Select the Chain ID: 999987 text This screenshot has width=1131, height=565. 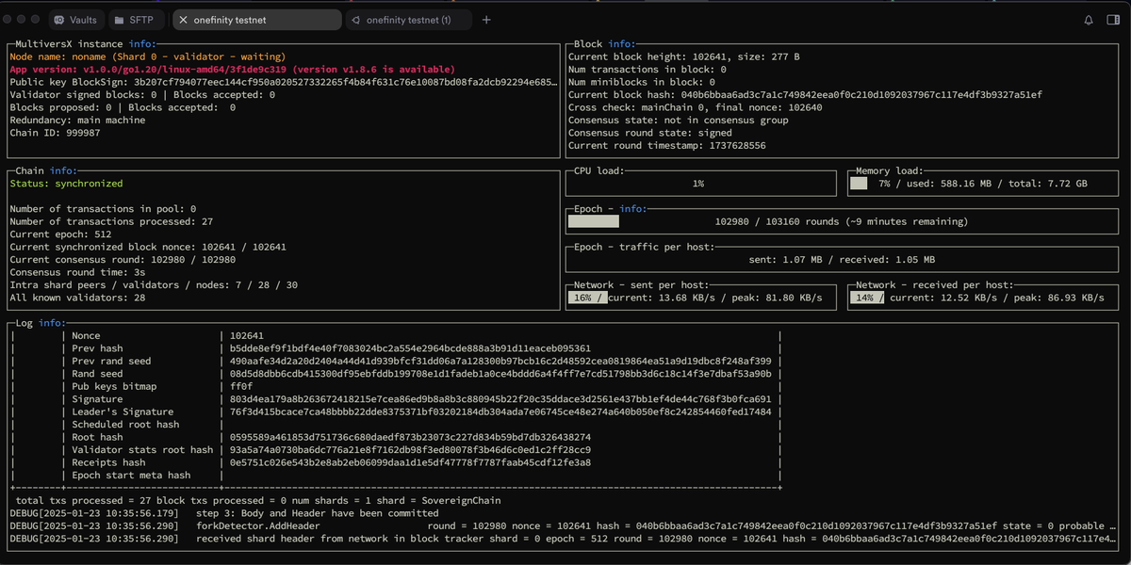coord(55,133)
